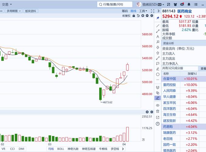The image size is (206, 152).
Task: Click the pop-out window icon in title bar
Action: click(169, 5)
